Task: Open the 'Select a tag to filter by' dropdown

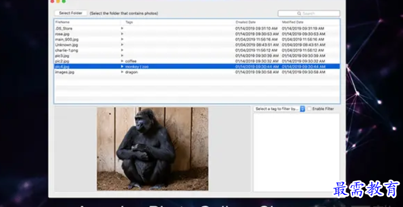Action: pyautogui.click(x=279, y=109)
